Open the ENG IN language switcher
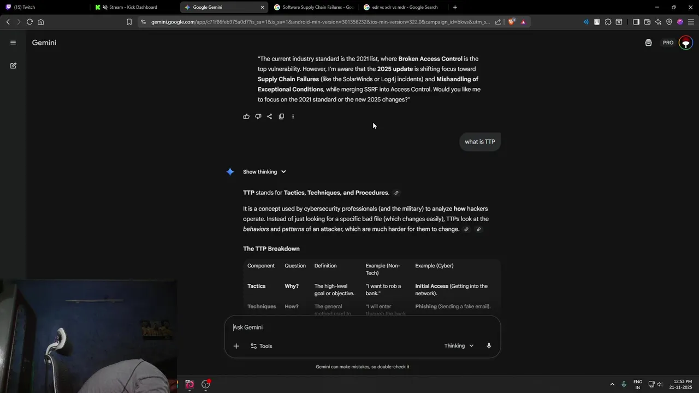 tap(638, 384)
